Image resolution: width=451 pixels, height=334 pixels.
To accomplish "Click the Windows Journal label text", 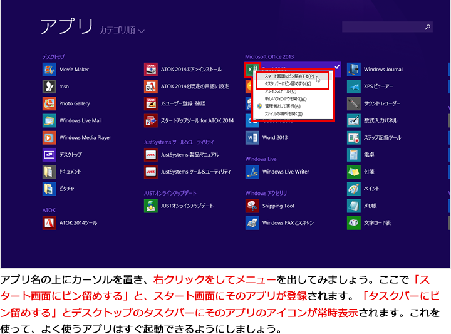I will [383, 70].
